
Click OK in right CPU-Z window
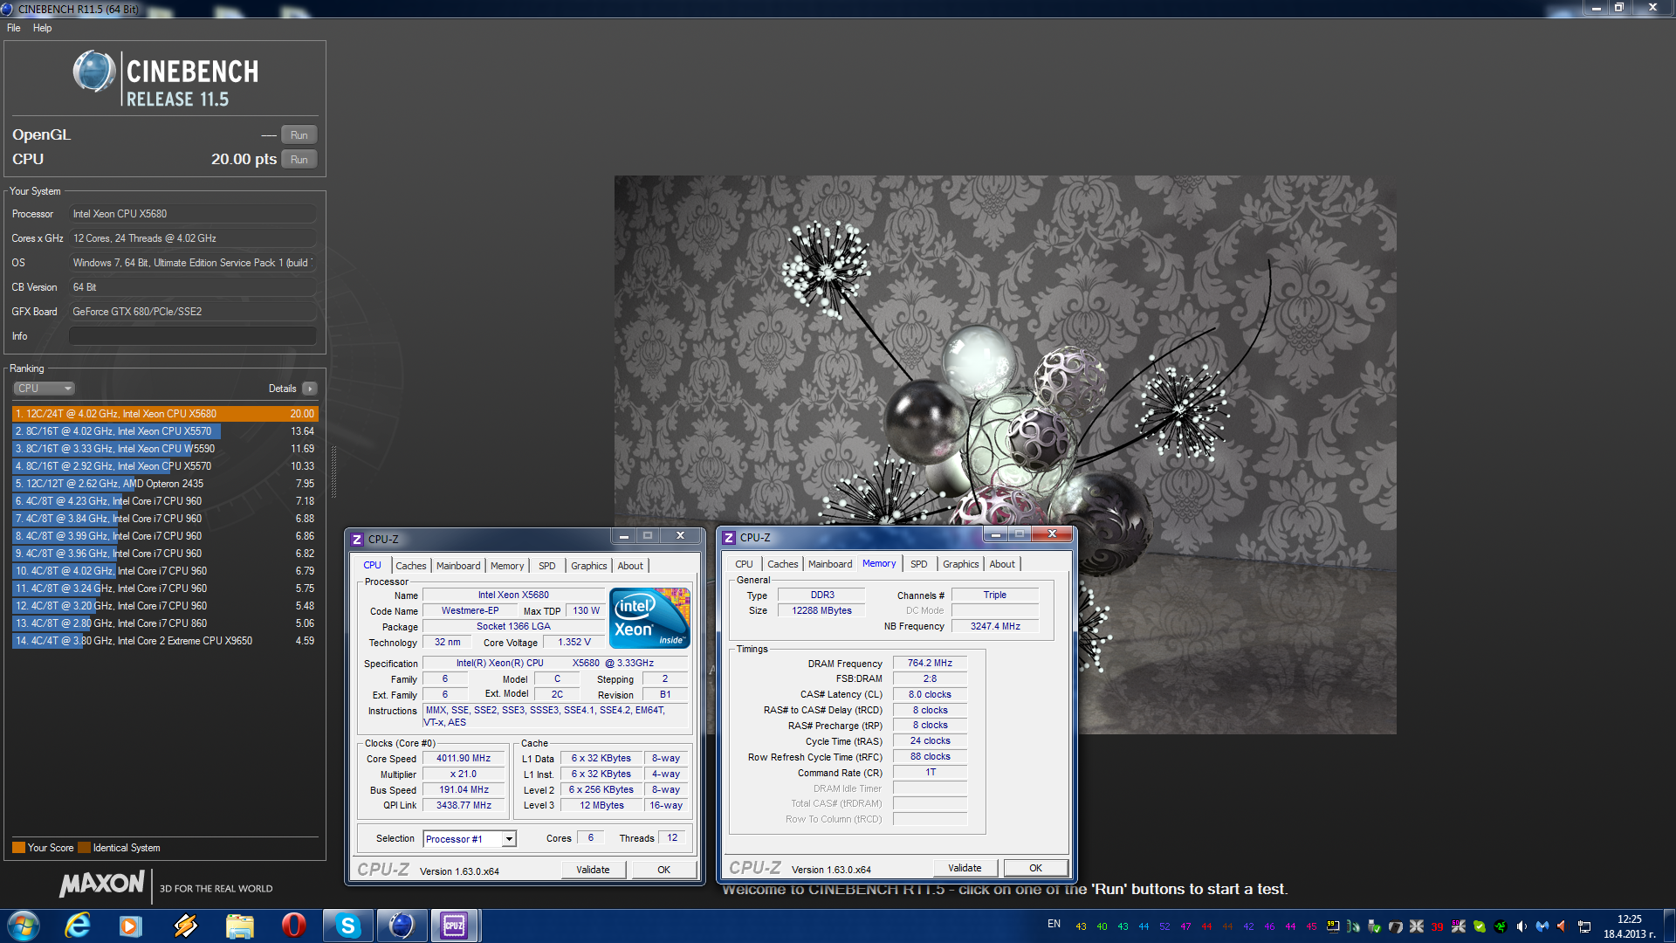tap(1035, 868)
